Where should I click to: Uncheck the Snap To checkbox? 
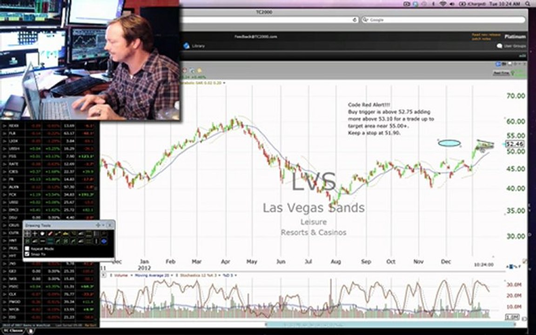27,255
